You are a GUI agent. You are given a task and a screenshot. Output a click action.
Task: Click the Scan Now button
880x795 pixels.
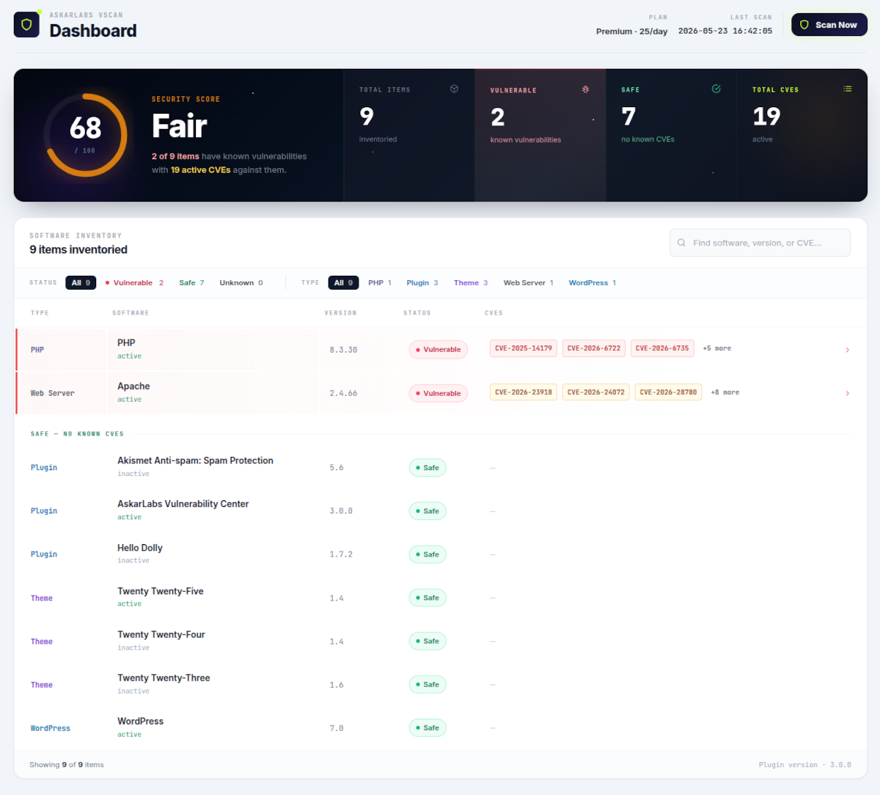point(829,25)
